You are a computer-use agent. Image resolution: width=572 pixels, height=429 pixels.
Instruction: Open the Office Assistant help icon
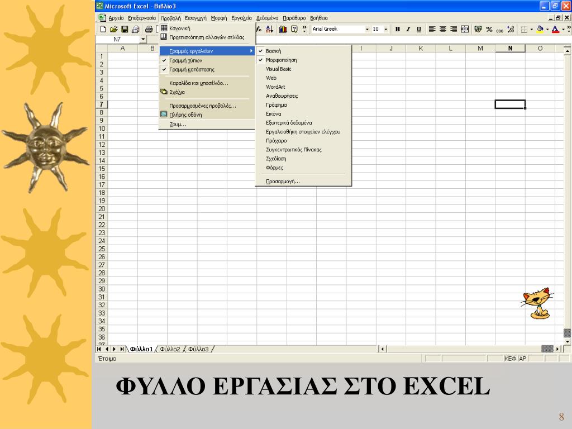(x=294, y=29)
